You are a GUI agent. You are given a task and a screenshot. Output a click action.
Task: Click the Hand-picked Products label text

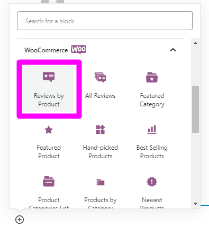point(101,152)
